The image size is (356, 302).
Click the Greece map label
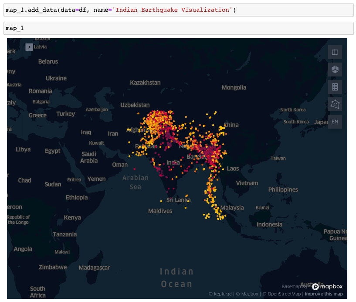(37, 116)
